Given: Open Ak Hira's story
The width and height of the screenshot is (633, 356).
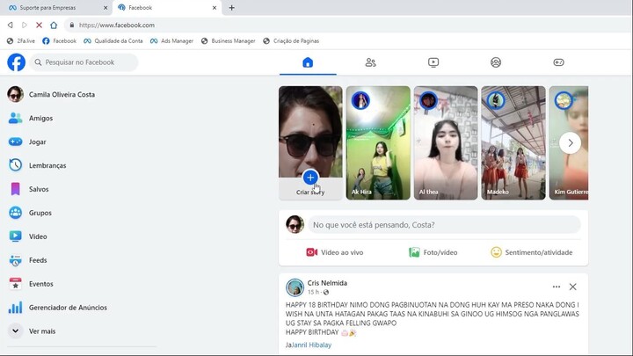Looking at the screenshot, I should 378,143.
